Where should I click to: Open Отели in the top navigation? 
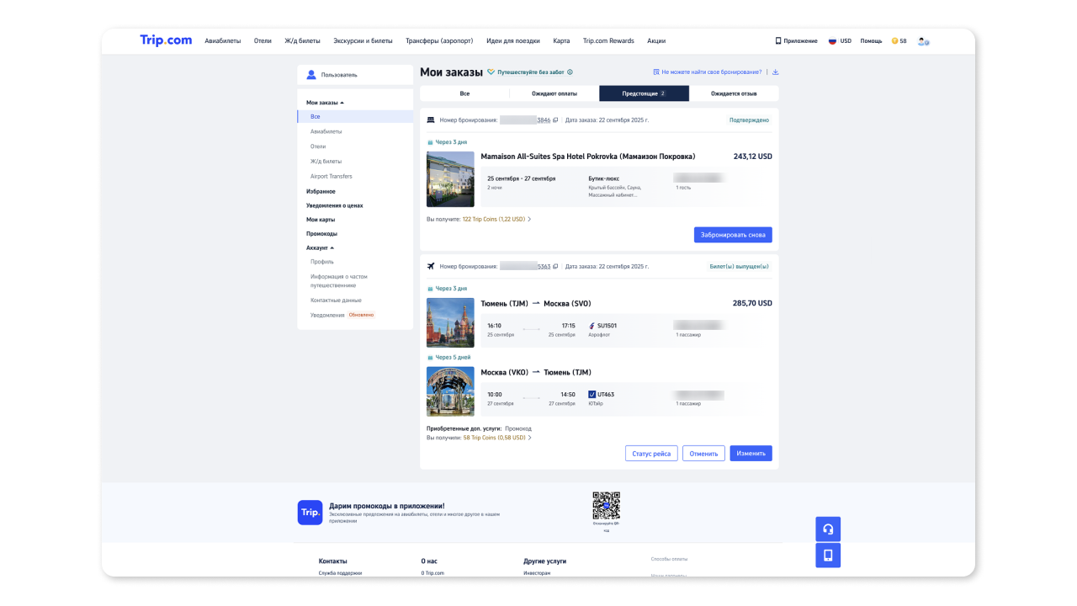click(263, 40)
